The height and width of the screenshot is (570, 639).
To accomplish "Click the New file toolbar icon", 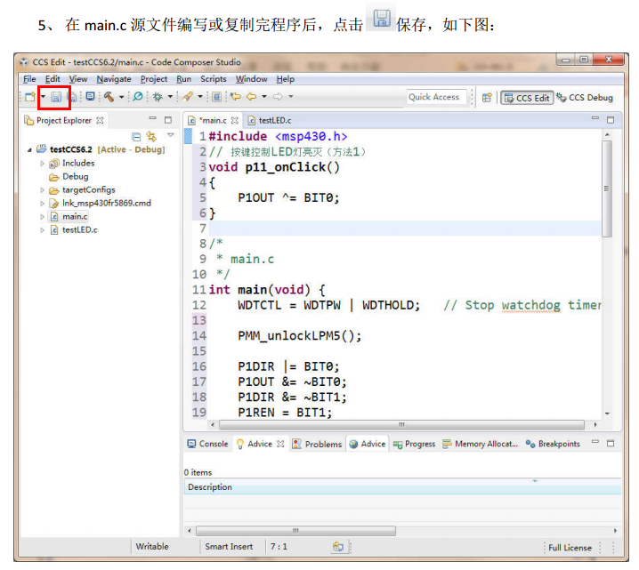I will [x=30, y=97].
